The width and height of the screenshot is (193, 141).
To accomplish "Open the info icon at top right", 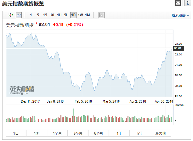I will click(187, 3).
